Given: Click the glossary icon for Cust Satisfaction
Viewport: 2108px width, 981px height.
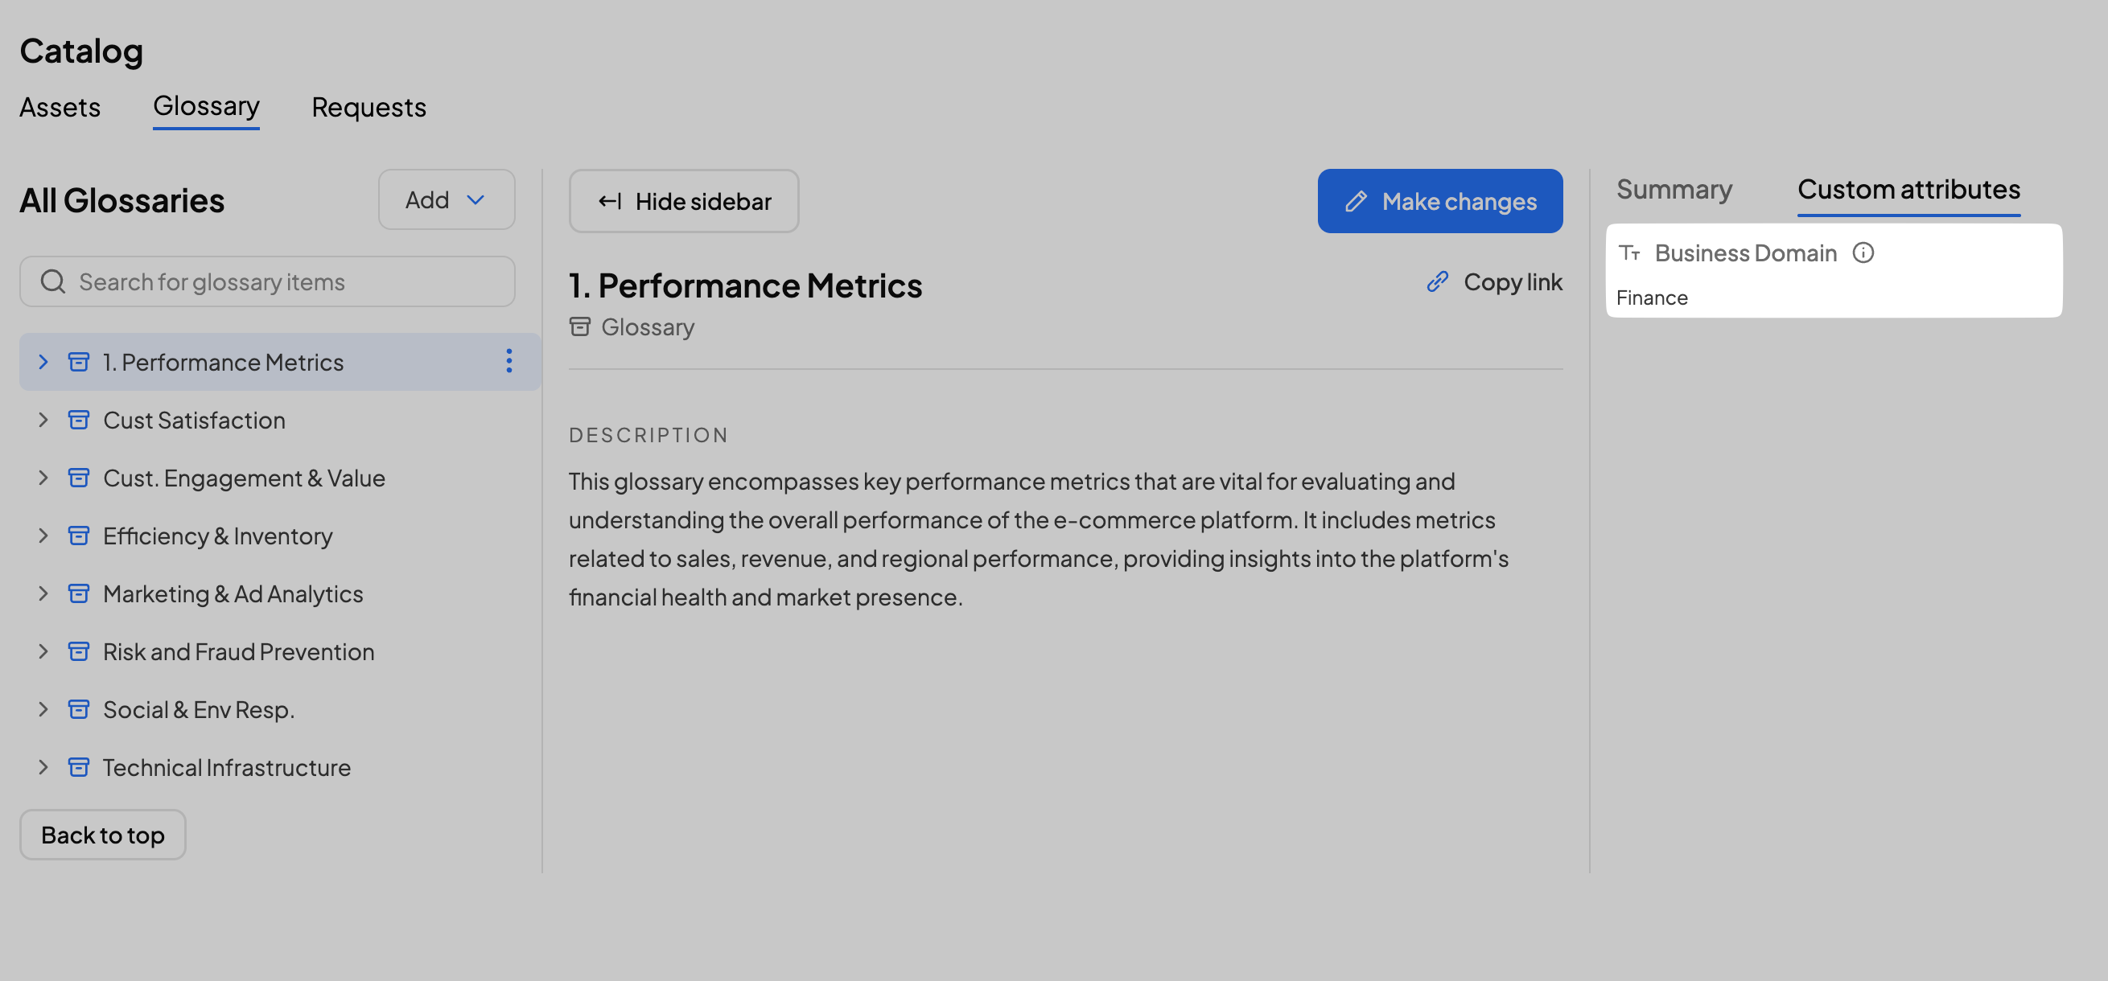Looking at the screenshot, I should click(79, 421).
